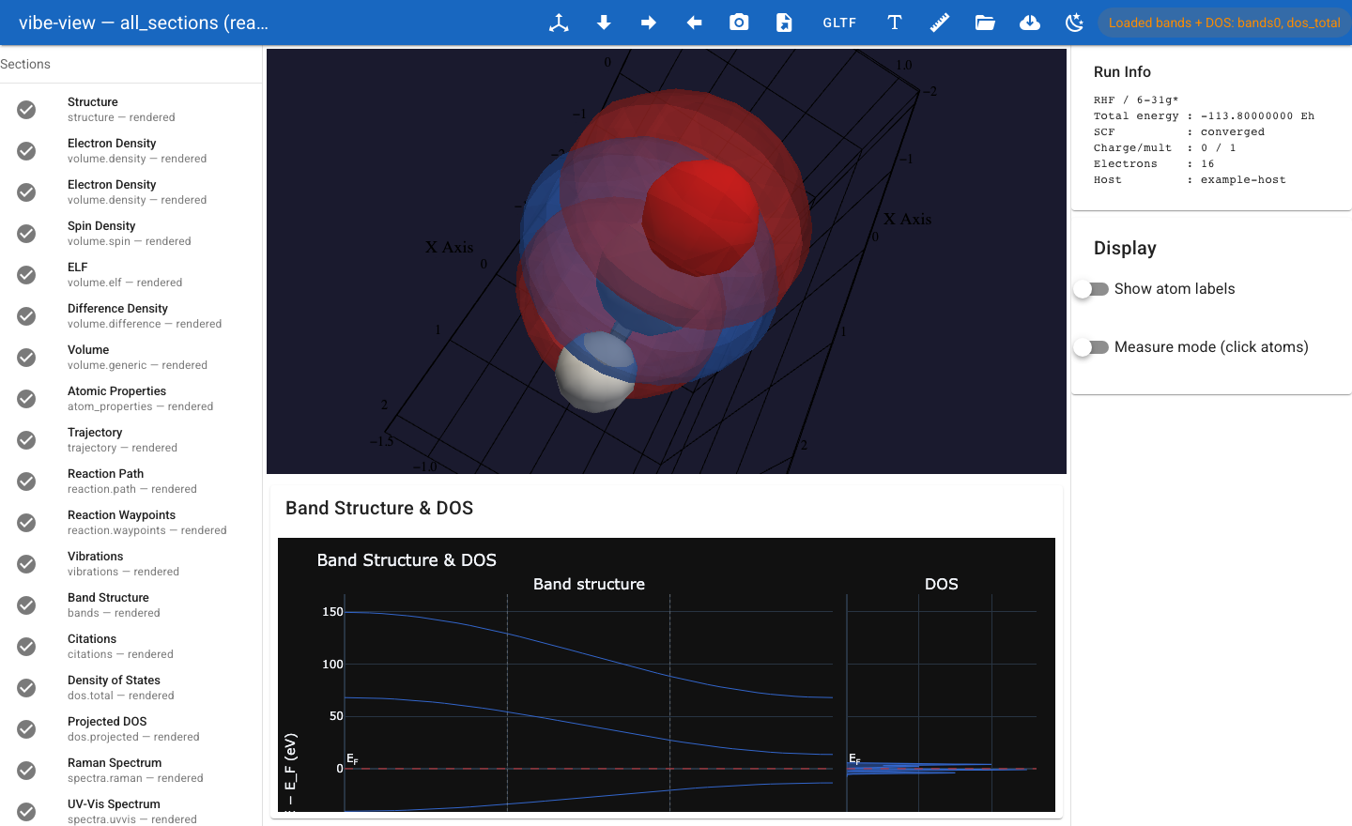Open the Vibrations section
Viewport: 1352px width, 826px height.
[131, 564]
